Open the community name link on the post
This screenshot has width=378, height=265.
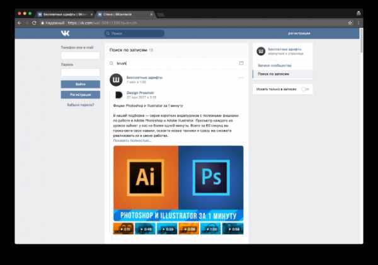pyautogui.click(x=144, y=78)
